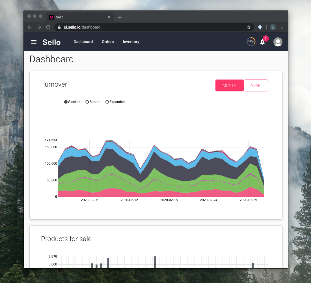The height and width of the screenshot is (283, 311).
Task: Switch Turnover chart to MONTH
Action: [x=230, y=85]
